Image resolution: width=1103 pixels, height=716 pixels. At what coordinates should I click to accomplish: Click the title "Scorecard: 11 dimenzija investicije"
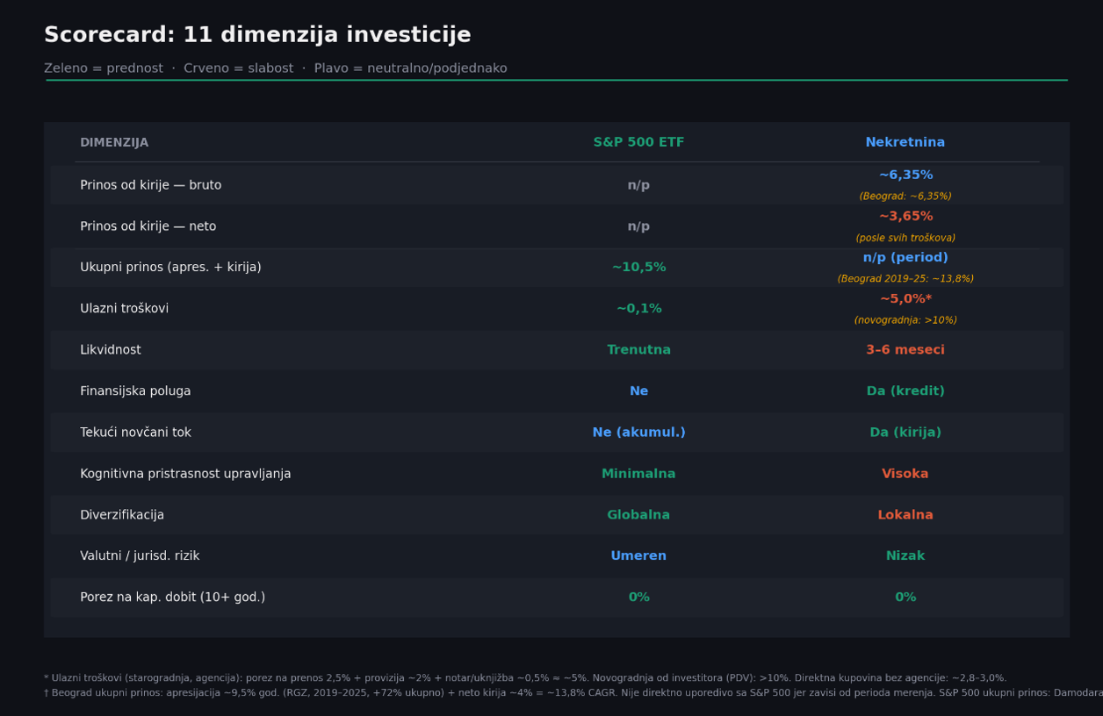(x=257, y=35)
